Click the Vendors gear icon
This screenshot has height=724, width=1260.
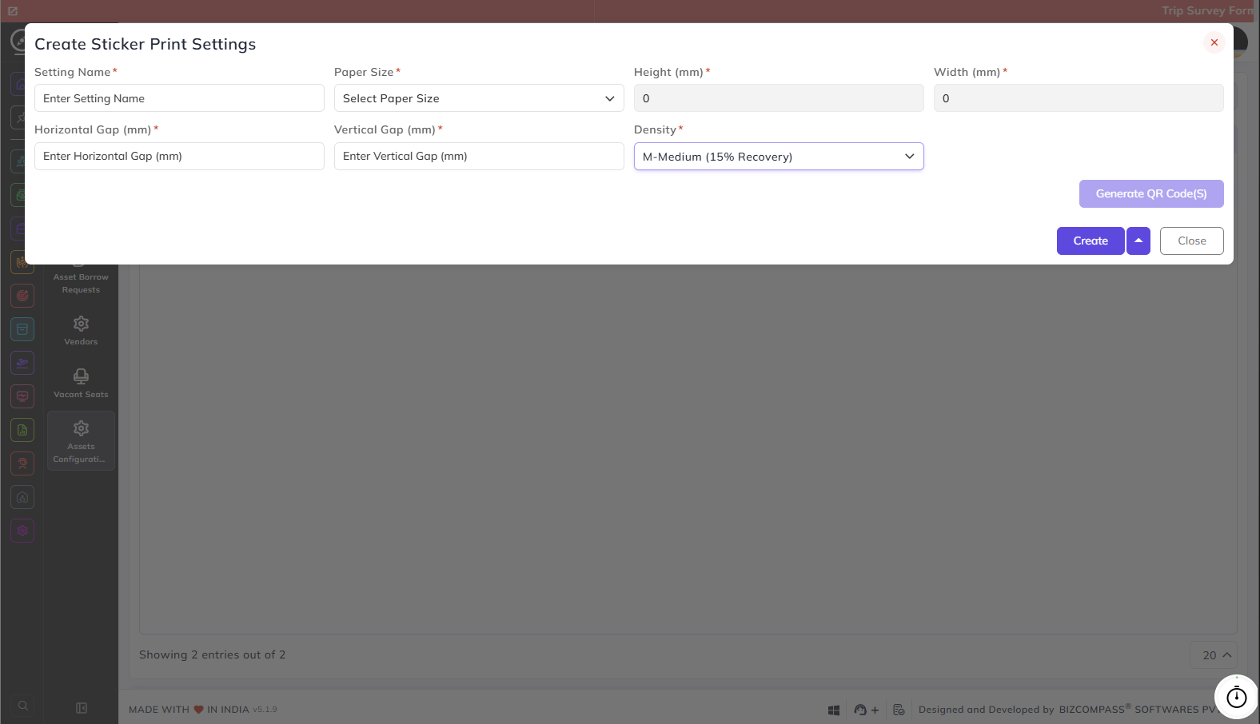click(x=81, y=324)
